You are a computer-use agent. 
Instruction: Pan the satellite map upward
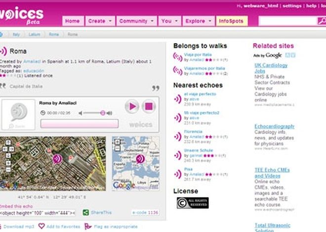[8, 143]
